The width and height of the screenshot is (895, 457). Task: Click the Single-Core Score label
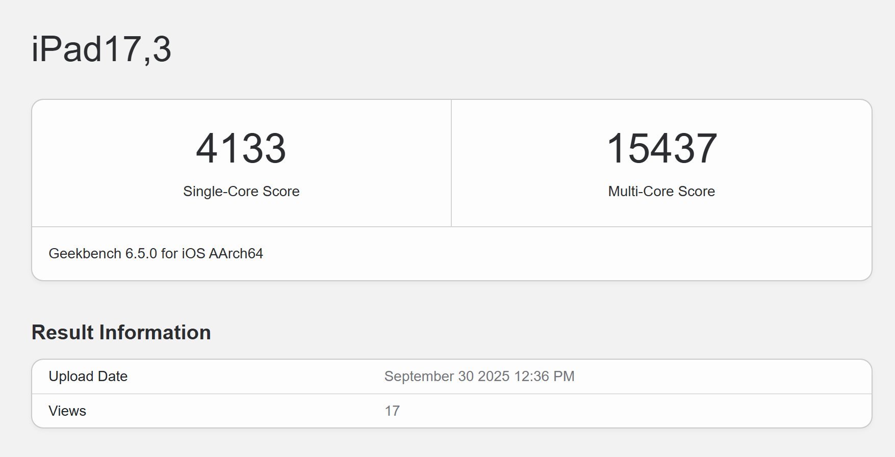click(241, 192)
